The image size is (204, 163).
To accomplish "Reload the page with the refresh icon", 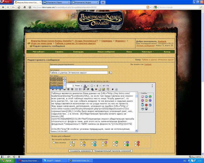I will tap(19, 7).
